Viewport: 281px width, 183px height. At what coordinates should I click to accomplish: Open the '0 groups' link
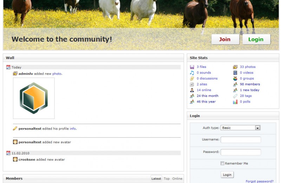[x=247, y=78]
